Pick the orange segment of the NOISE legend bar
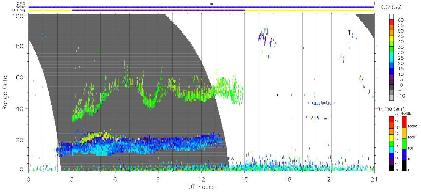 (404, 133)
